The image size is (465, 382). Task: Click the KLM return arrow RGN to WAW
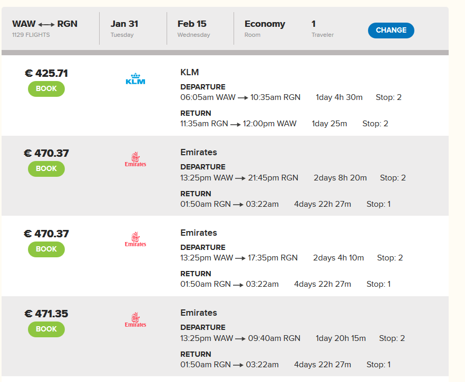pyautogui.click(x=236, y=125)
